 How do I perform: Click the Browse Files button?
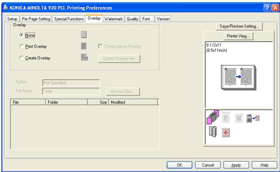123,92
